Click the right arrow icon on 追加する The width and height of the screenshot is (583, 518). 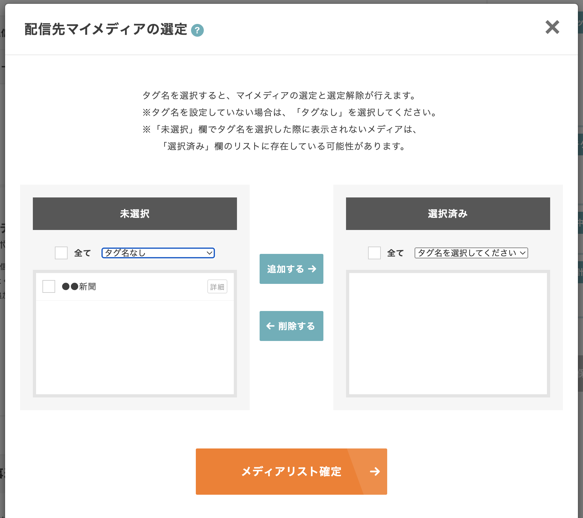coord(312,269)
